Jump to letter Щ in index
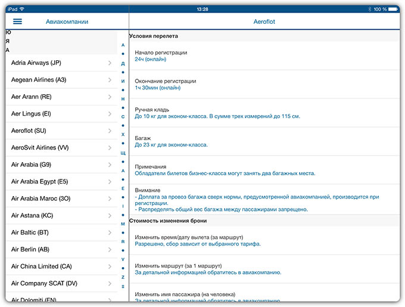405x307 pixels. point(123,153)
